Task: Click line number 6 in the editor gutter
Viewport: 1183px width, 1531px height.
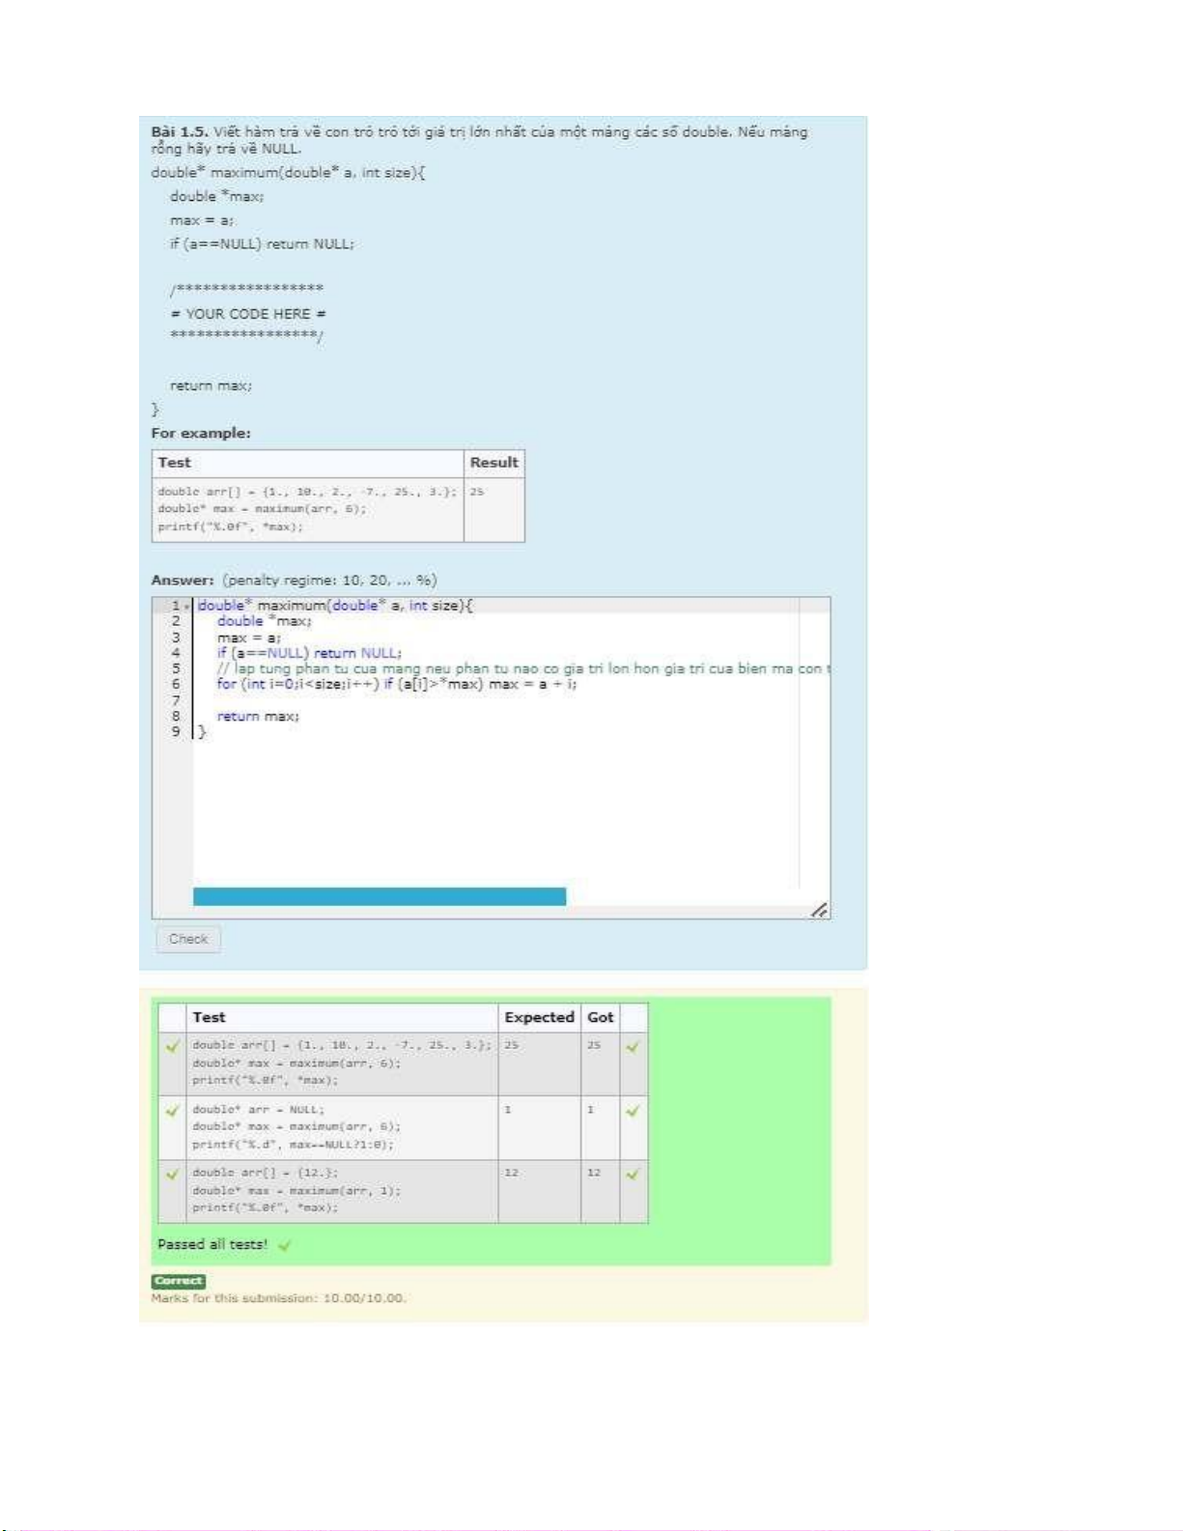Action: coord(176,684)
